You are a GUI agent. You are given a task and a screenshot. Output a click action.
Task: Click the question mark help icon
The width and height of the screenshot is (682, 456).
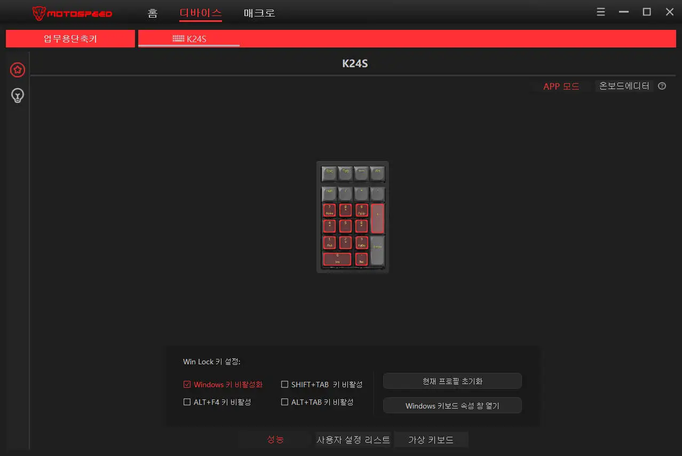[662, 86]
